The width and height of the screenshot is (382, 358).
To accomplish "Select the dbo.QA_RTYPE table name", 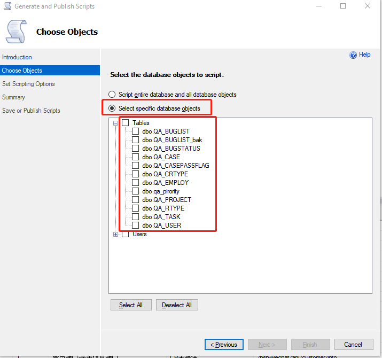I will [163, 208].
